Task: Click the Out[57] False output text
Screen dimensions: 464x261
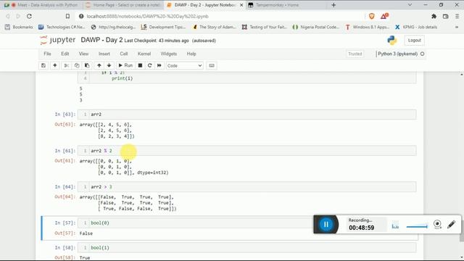Action: click(86, 233)
